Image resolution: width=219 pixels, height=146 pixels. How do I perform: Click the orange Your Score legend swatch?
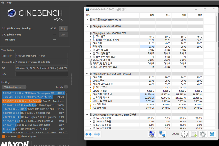pos(4,136)
